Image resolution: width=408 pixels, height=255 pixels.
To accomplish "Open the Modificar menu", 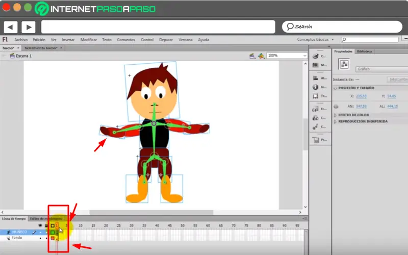I will (88, 40).
